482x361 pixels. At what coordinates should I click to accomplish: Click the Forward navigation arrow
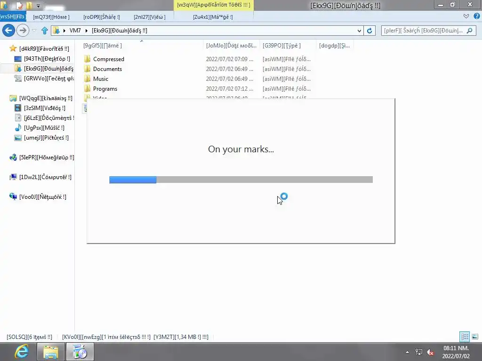tap(23, 31)
